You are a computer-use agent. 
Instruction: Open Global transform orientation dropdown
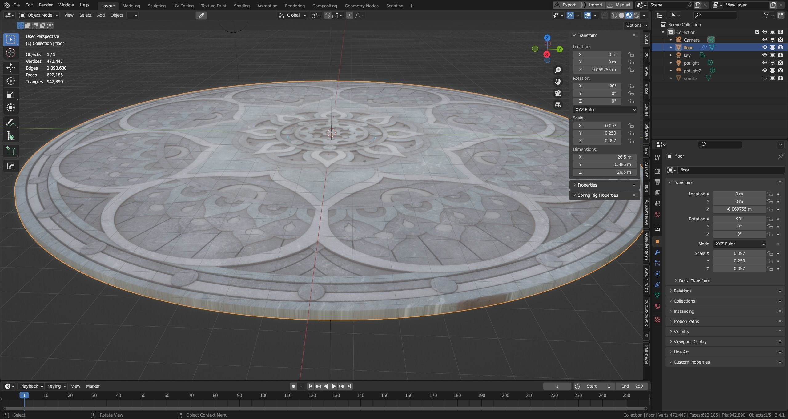pyautogui.click(x=293, y=15)
